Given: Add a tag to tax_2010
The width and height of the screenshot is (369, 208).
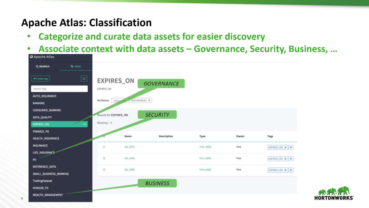Looking at the screenshot, I should tap(291, 159).
